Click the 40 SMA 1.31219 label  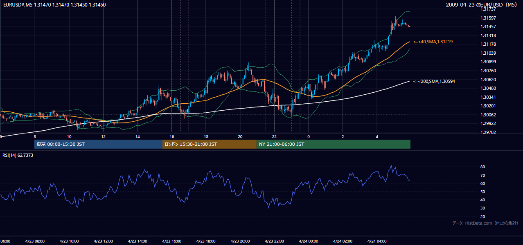(433, 42)
